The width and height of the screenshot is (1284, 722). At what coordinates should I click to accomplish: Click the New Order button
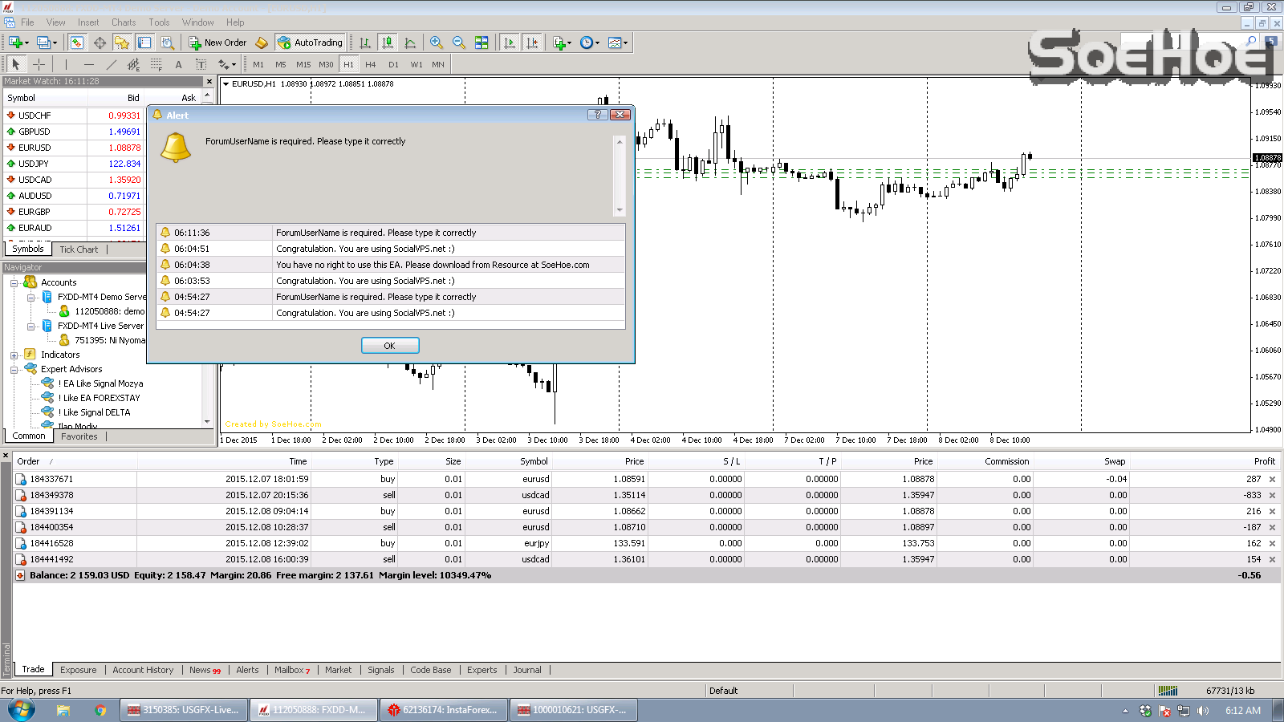tap(217, 43)
